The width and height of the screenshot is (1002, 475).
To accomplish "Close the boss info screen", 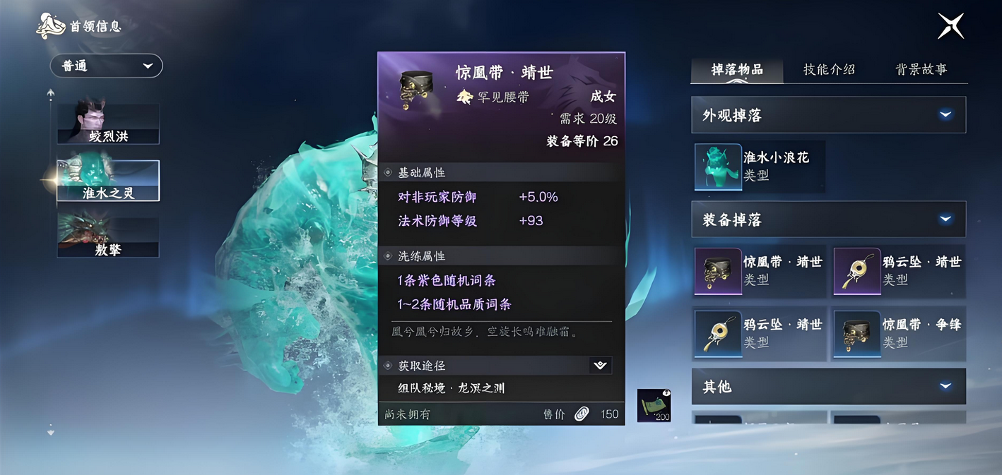I will tap(950, 26).
